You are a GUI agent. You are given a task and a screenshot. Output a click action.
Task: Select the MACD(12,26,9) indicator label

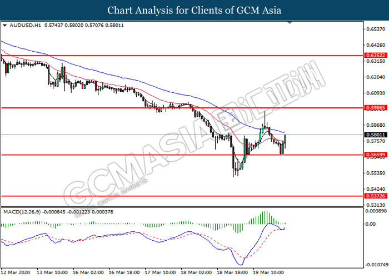(22, 212)
